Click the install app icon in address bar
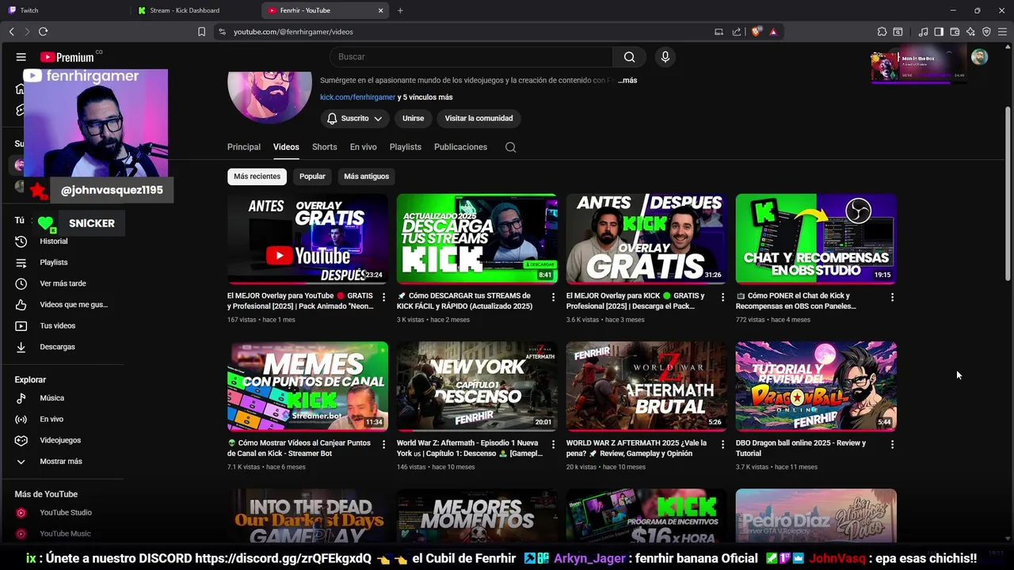Screen dimensions: 1014x570 pyautogui.click(x=719, y=32)
